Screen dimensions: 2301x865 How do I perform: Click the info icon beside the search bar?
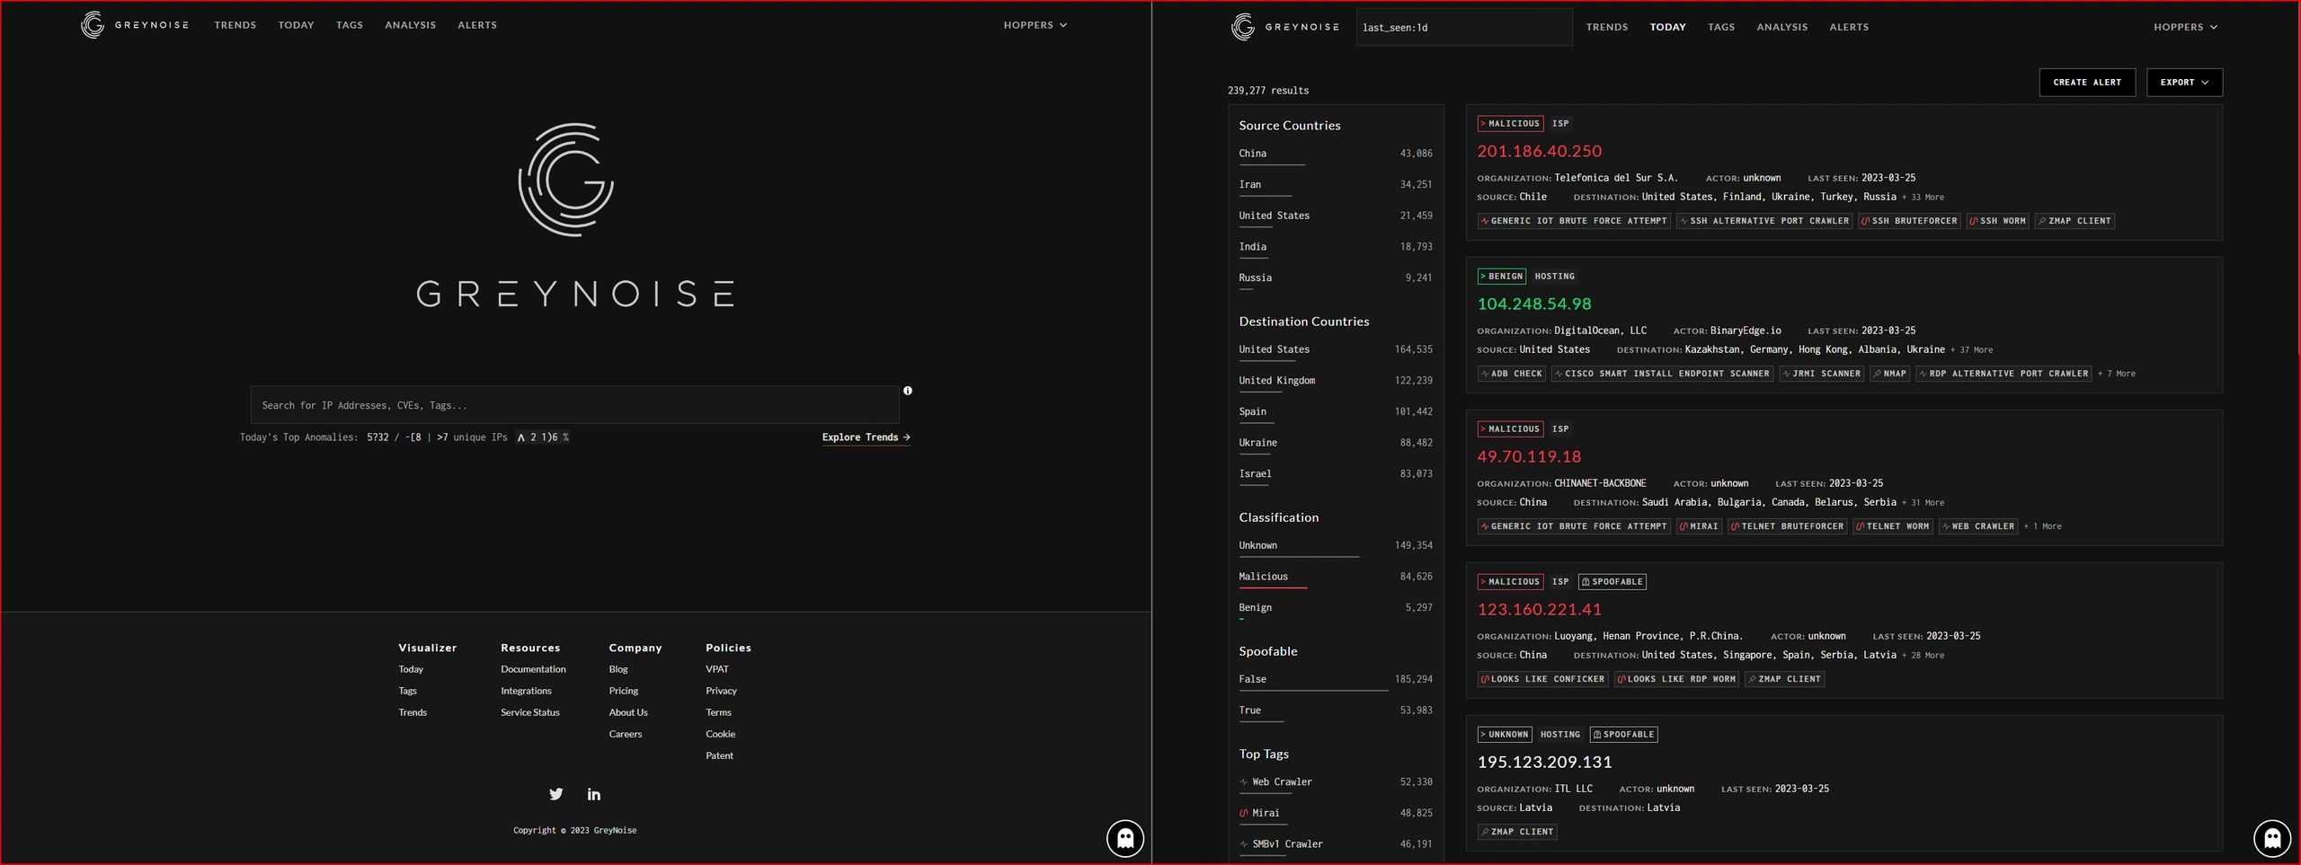[908, 391]
